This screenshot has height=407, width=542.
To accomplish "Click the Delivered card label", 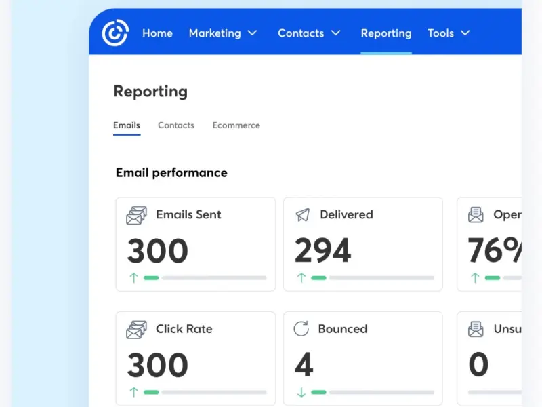I will (x=346, y=214).
